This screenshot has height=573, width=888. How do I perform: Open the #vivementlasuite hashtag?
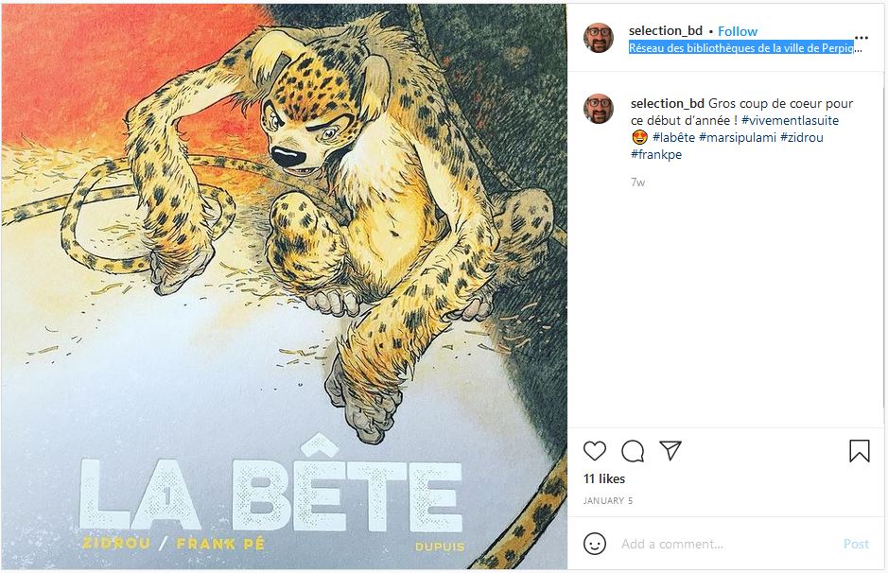pos(790,121)
